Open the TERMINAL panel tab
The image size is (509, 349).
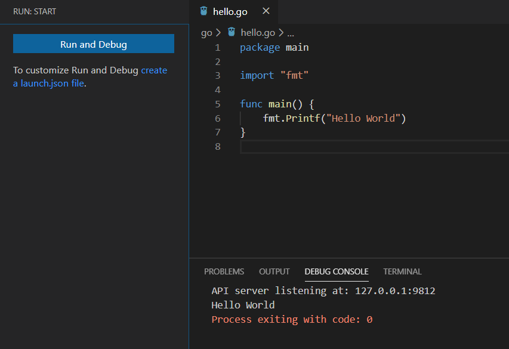tap(402, 271)
